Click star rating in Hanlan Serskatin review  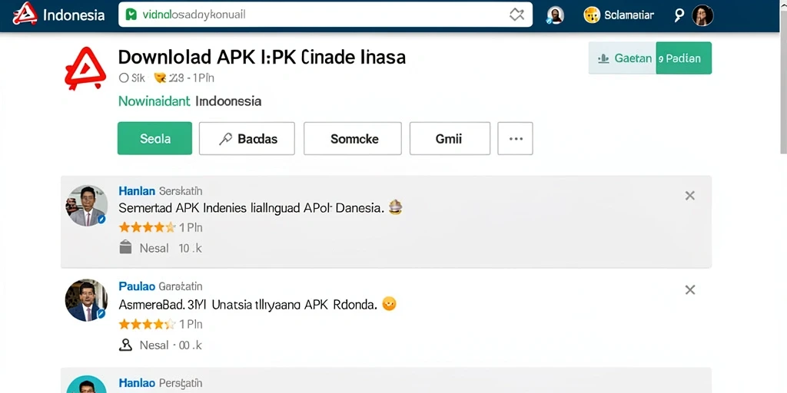pos(147,227)
